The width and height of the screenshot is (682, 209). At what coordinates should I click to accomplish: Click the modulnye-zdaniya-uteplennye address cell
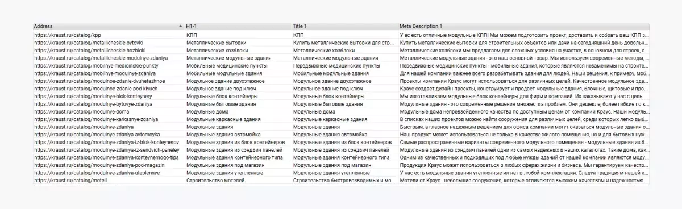pos(109,173)
